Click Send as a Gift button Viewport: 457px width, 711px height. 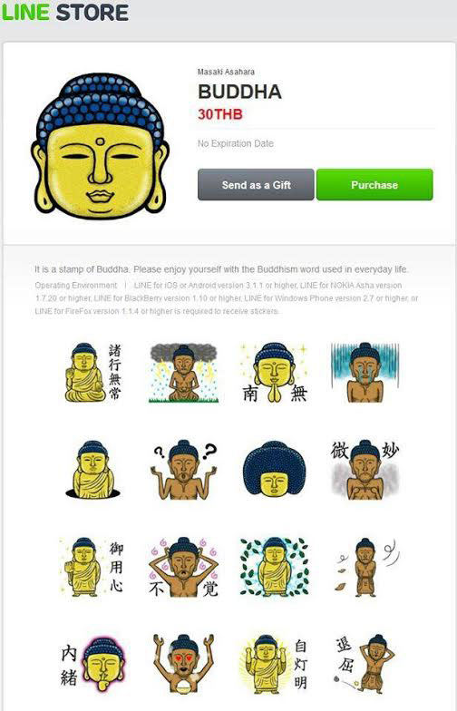tap(256, 185)
